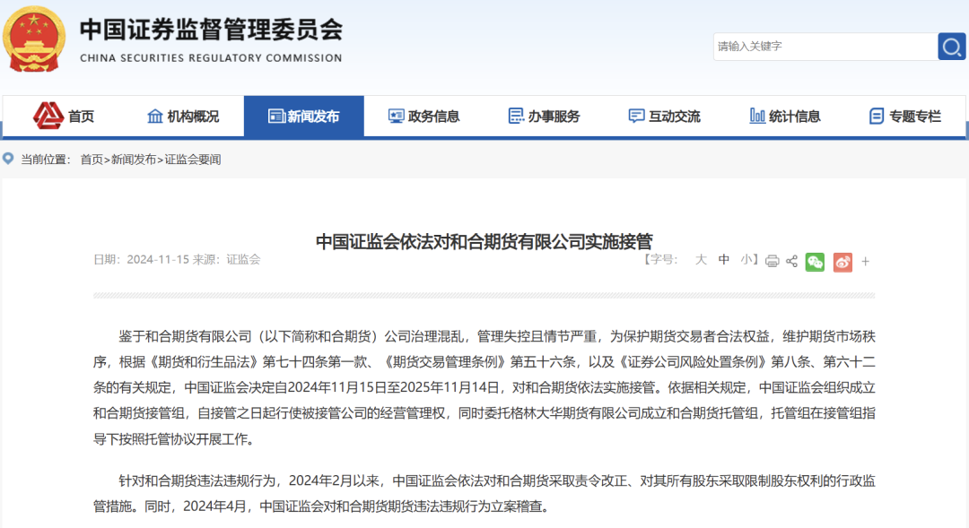Screen dimensions: 969x528
Task: Click the date text 2024-11-15
Action: (158, 259)
